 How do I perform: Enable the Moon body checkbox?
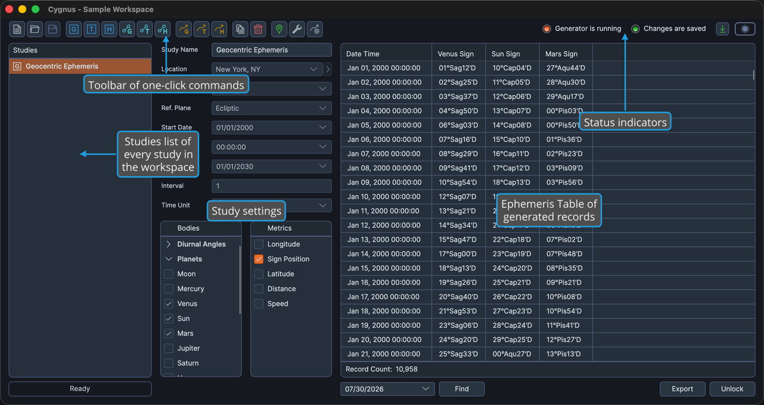(169, 274)
